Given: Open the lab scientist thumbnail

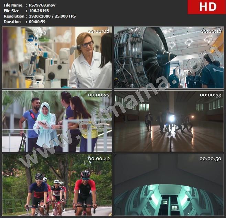Looking at the screenshot, I should coord(57,58).
